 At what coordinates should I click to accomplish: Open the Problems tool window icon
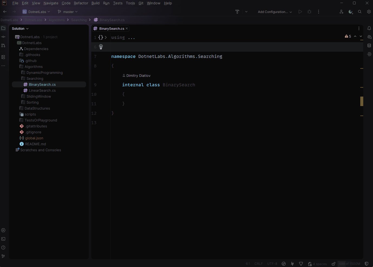3,248
